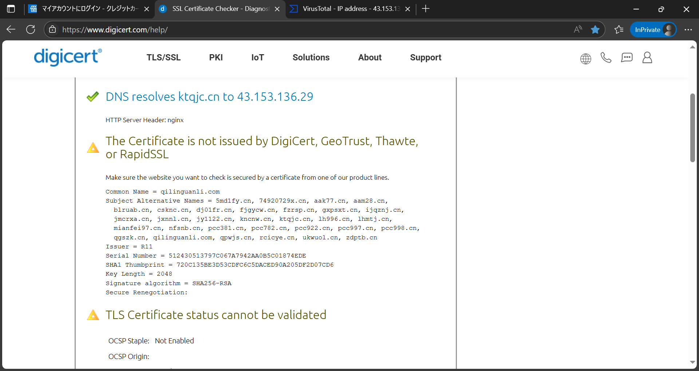
Task: Click the Secure Renegotiation line
Action: 147,292
